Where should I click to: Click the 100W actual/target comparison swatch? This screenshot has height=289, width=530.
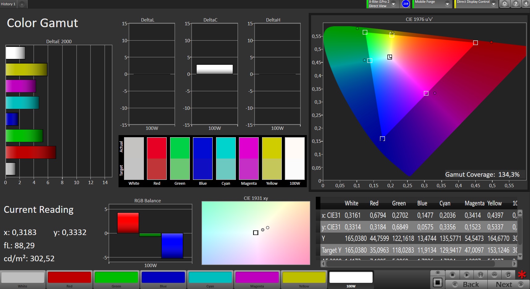(295, 159)
